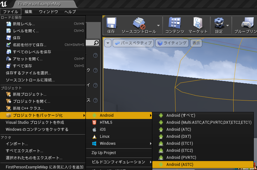257x170 pixels.
Task: Select 新規 C++ クラス... entry
Action: [x=43, y=108]
